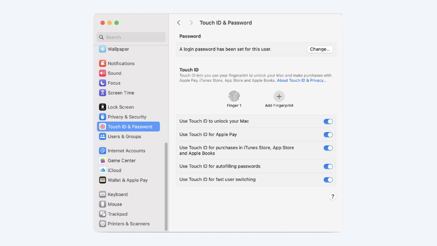Click the Change... password button
This screenshot has width=437, height=246.
point(319,49)
